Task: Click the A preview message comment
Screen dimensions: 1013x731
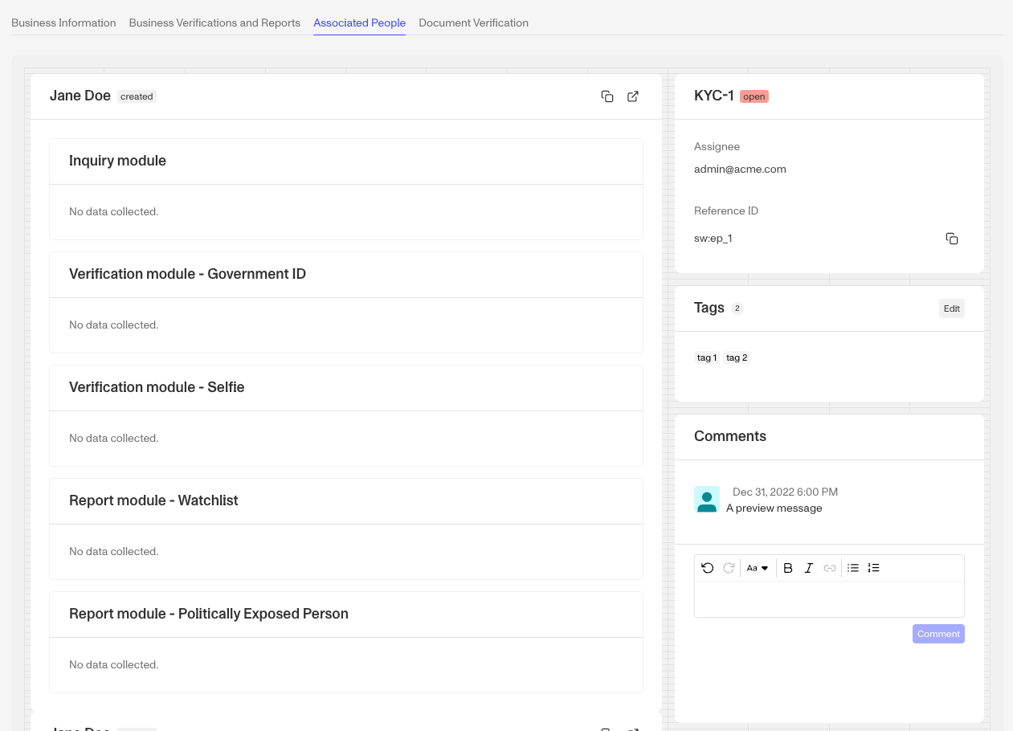Action: click(774, 508)
